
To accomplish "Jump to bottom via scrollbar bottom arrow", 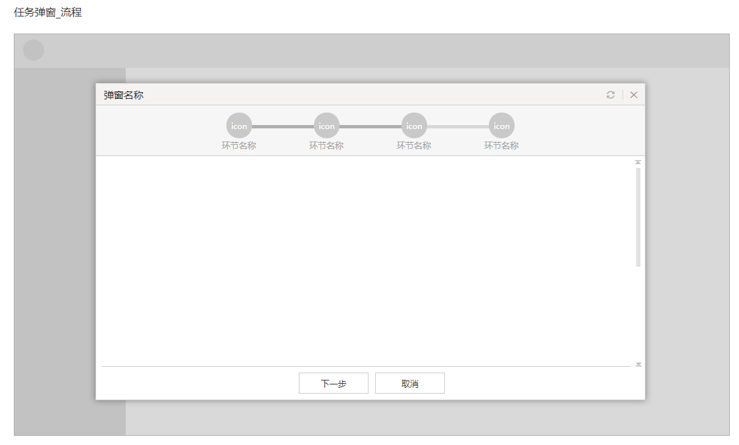I will click(638, 365).
